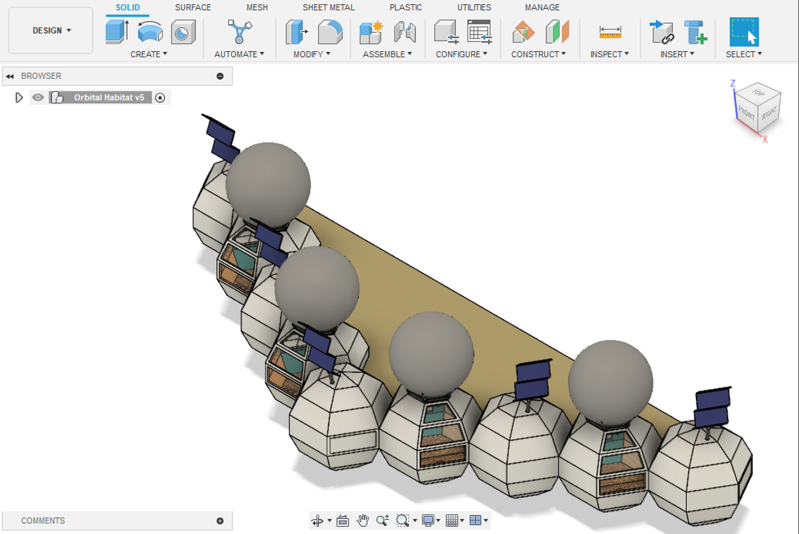Screen dimensions: 799x534
Task: Open the Display Settings monitor icon
Action: (x=428, y=521)
